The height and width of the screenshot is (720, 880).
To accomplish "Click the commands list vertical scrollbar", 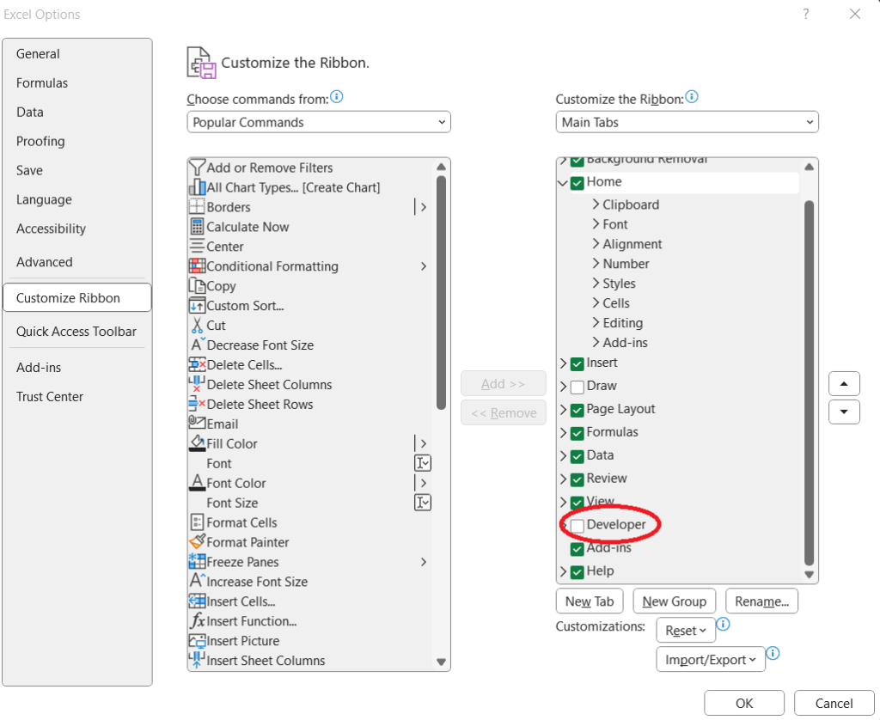I will coord(441,292).
